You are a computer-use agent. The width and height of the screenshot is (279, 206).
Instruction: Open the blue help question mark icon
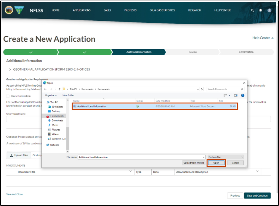pos(243,95)
